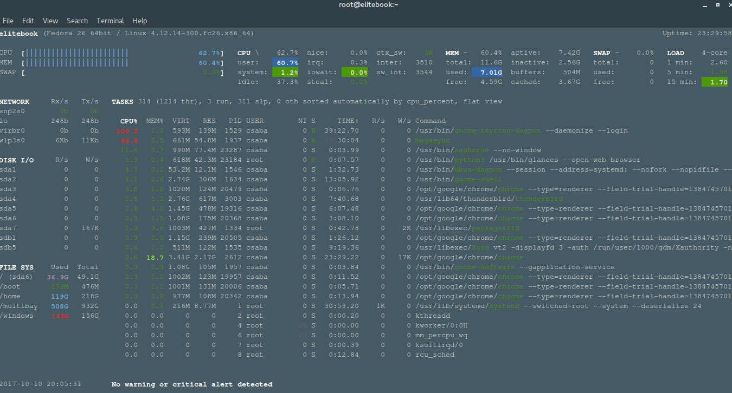Click the cached 3.67G value
This screenshot has width=732, height=393.
[569, 82]
